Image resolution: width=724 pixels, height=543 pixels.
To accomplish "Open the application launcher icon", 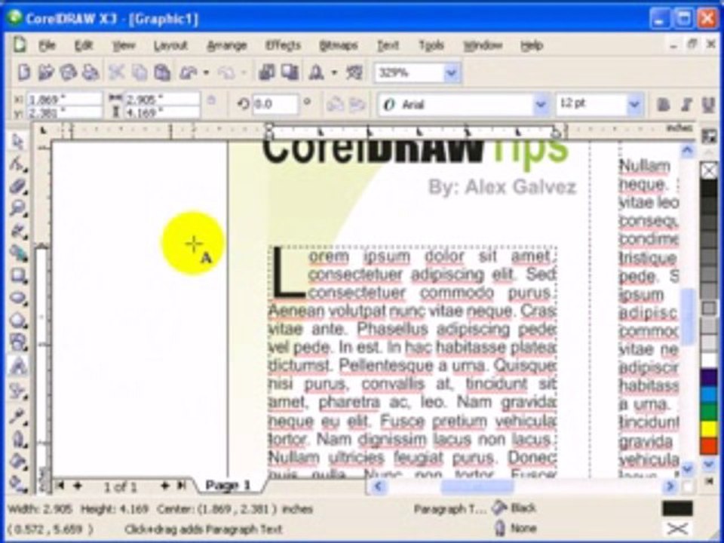I will click(x=316, y=72).
